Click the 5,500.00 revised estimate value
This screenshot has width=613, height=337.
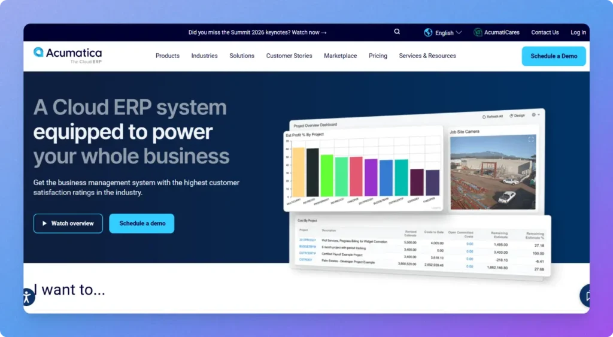pos(409,243)
